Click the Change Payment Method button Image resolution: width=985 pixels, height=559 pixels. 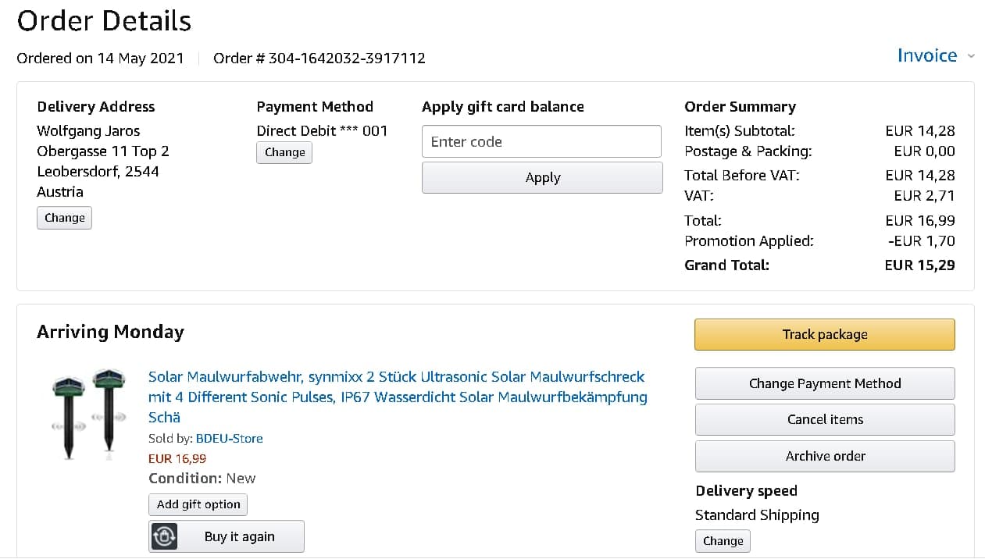tap(824, 383)
